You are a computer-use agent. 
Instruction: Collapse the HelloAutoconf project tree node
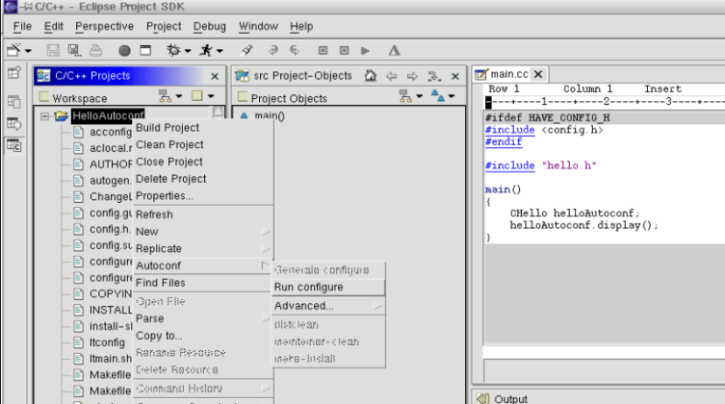tap(44, 116)
